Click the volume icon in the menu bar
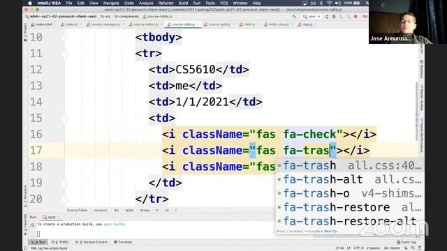The image size is (447, 251). tap(338, 3)
